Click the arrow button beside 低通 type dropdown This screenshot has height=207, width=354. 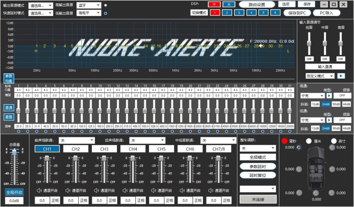(x=329, y=120)
